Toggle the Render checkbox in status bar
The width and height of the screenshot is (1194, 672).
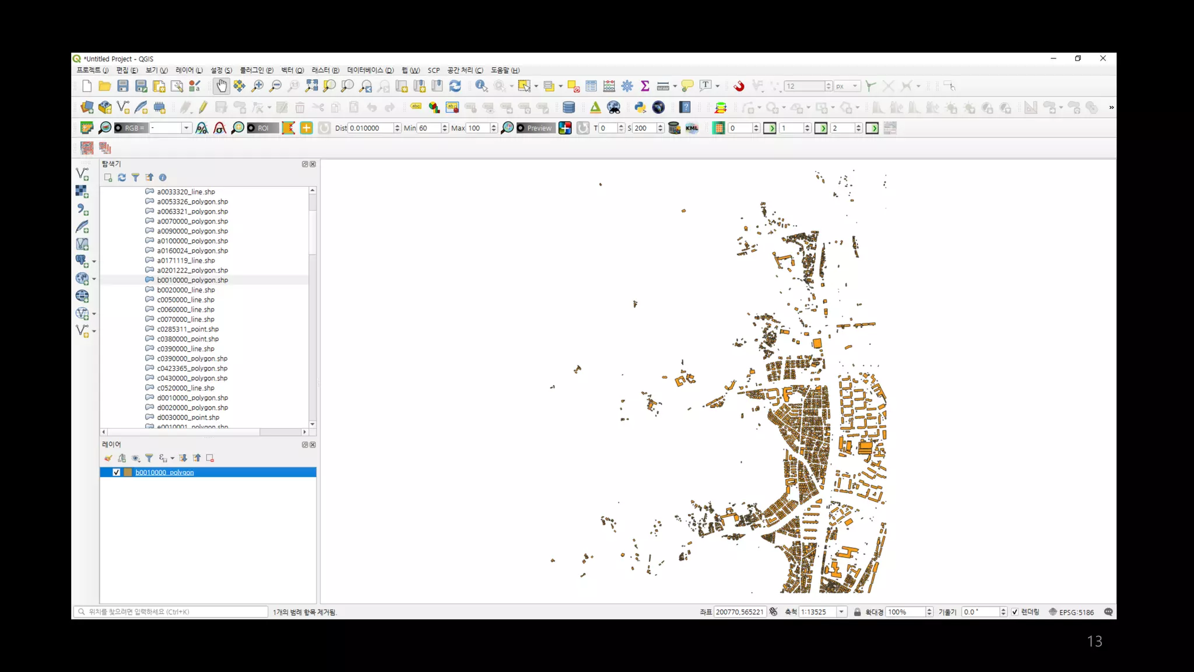click(x=1015, y=612)
